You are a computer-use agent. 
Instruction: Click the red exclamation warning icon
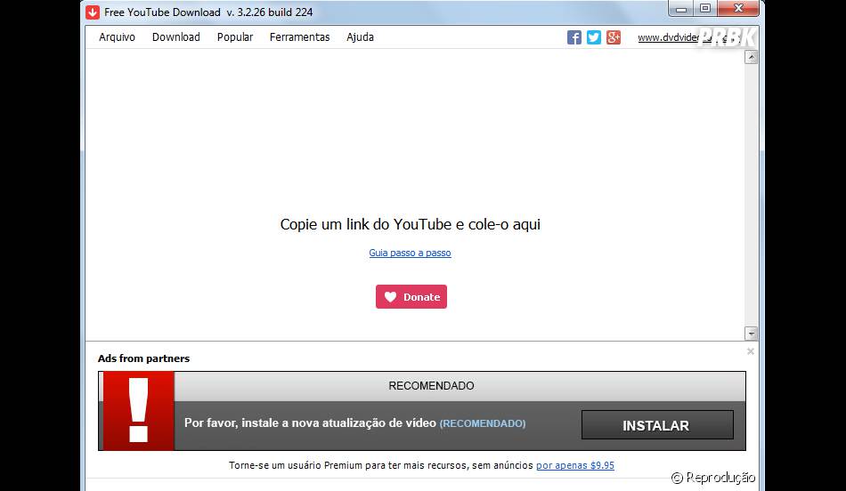coord(139,411)
